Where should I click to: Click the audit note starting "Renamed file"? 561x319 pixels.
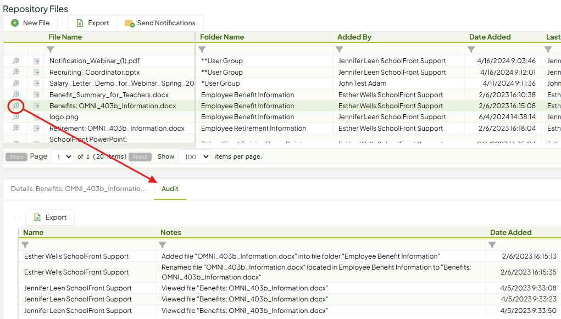point(316,272)
